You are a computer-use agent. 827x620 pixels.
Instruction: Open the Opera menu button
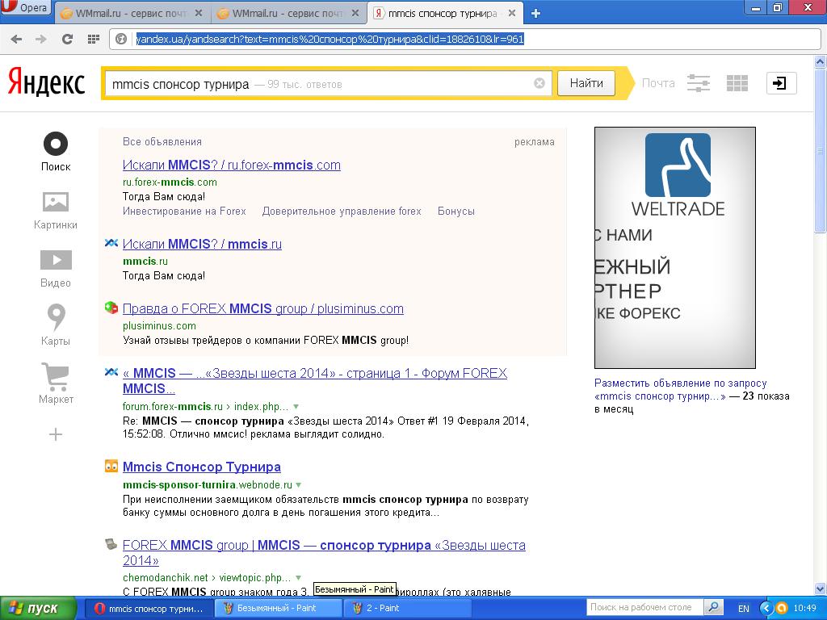(25, 8)
